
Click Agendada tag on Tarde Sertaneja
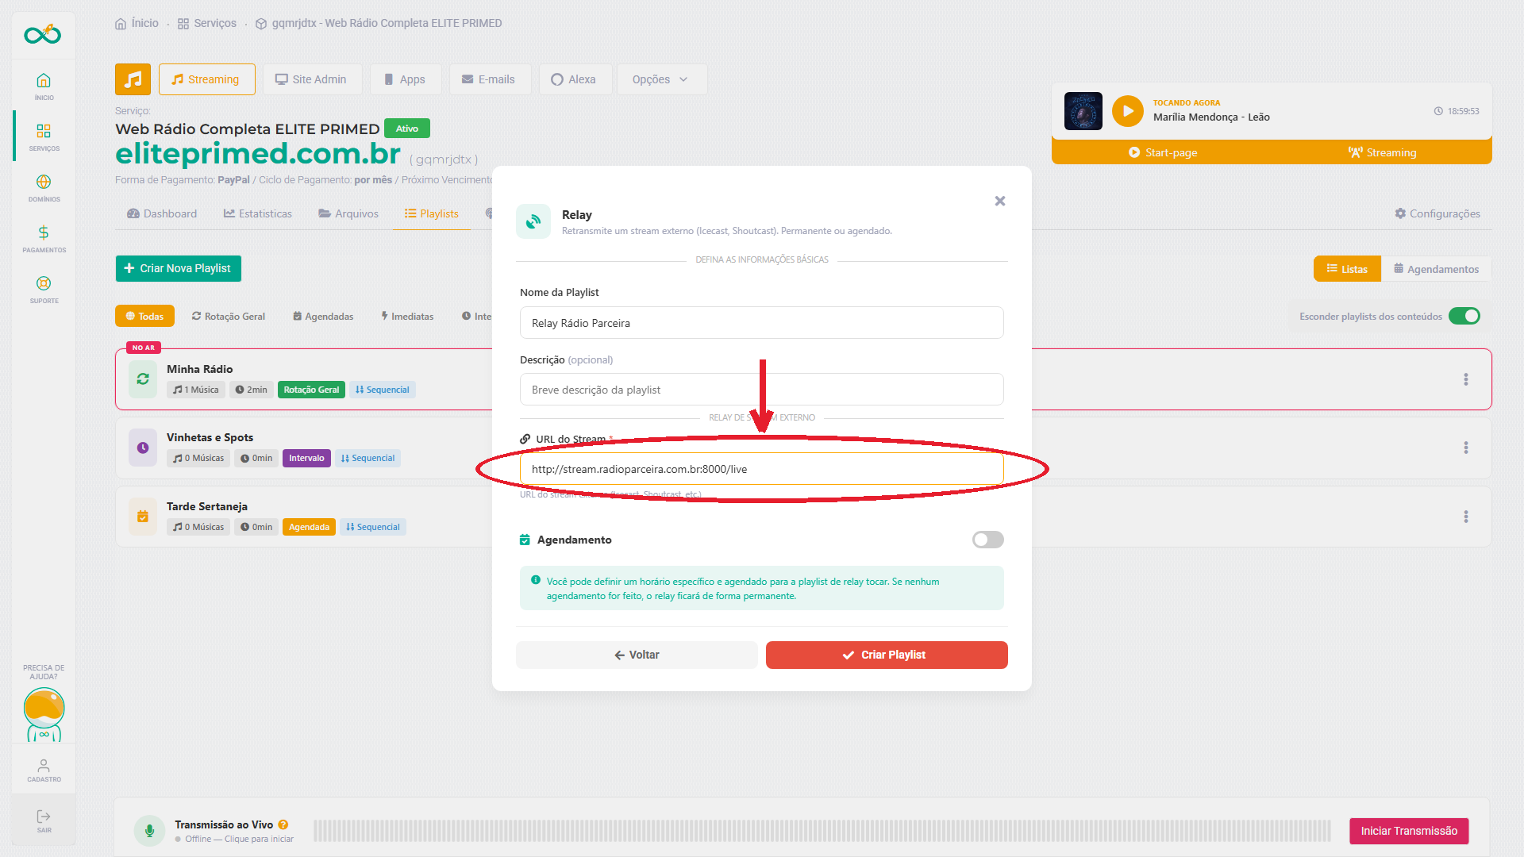click(x=309, y=527)
